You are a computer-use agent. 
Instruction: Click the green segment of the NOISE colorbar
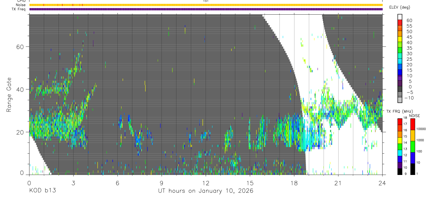[x=412, y=147]
